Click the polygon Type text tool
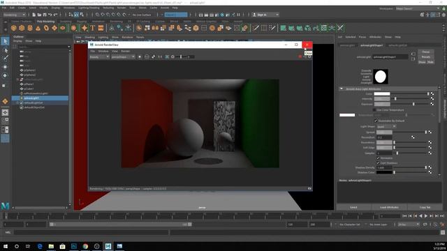The width and height of the screenshot is (447, 251). coord(93,28)
